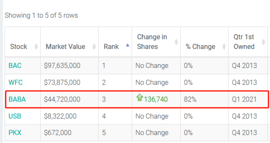Open PKX stock link
Screen dimensions: 270x143
[x=15, y=133]
